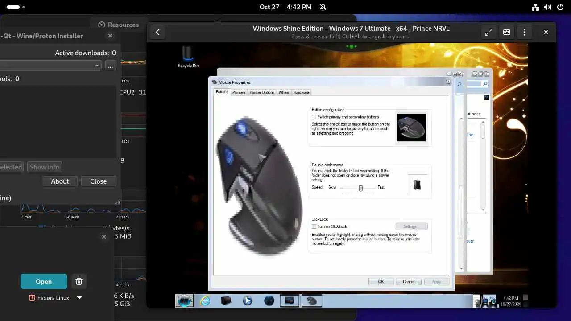Click OK in Mouse Properties
Viewport: 571px width, 321px height.
click(x=381, y=281)
